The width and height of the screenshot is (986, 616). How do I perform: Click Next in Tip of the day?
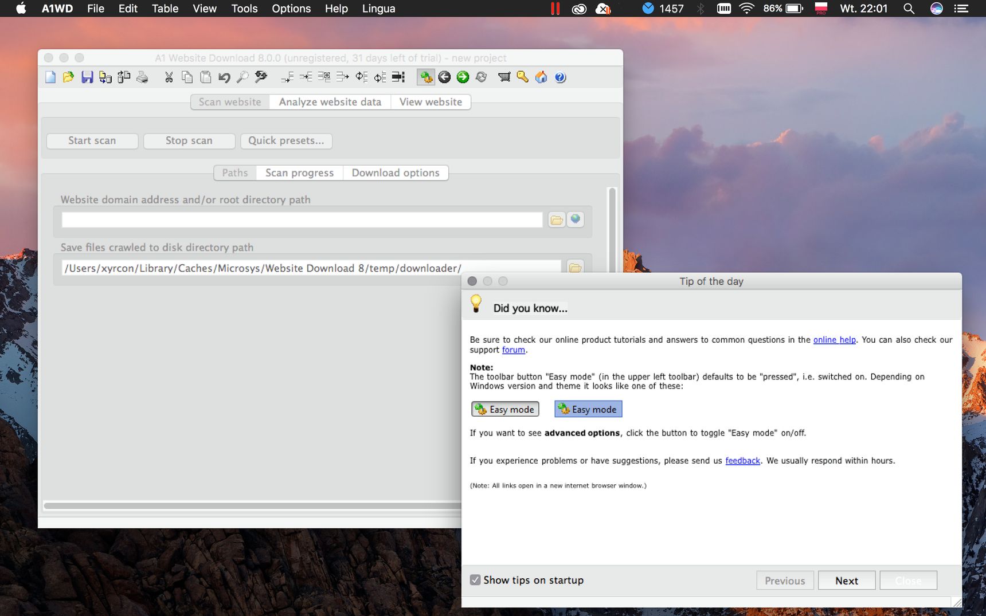coord(847,580)
